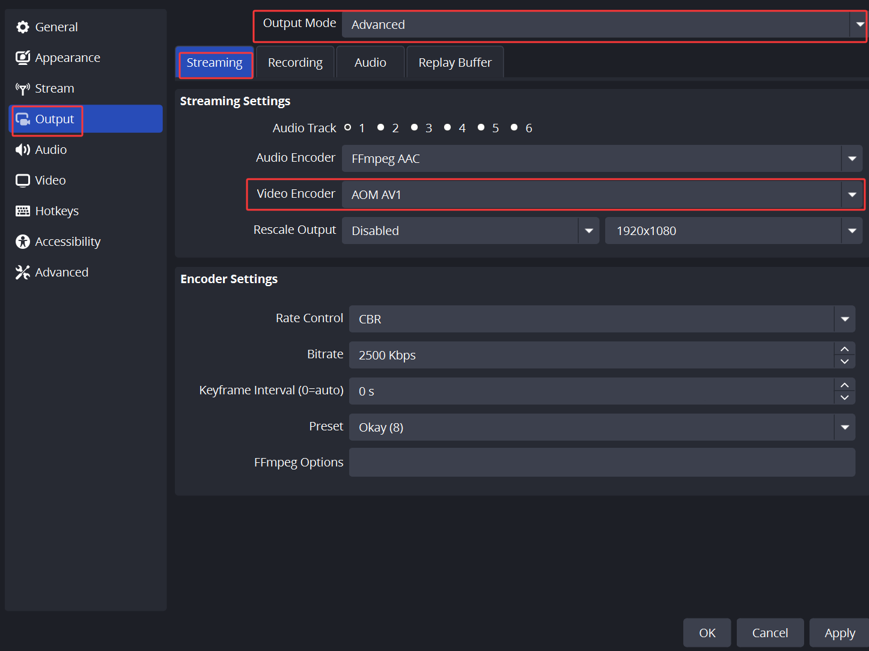
Task: Expand the Preset dropdown showing Okay (8)
Action: [844, 427]
